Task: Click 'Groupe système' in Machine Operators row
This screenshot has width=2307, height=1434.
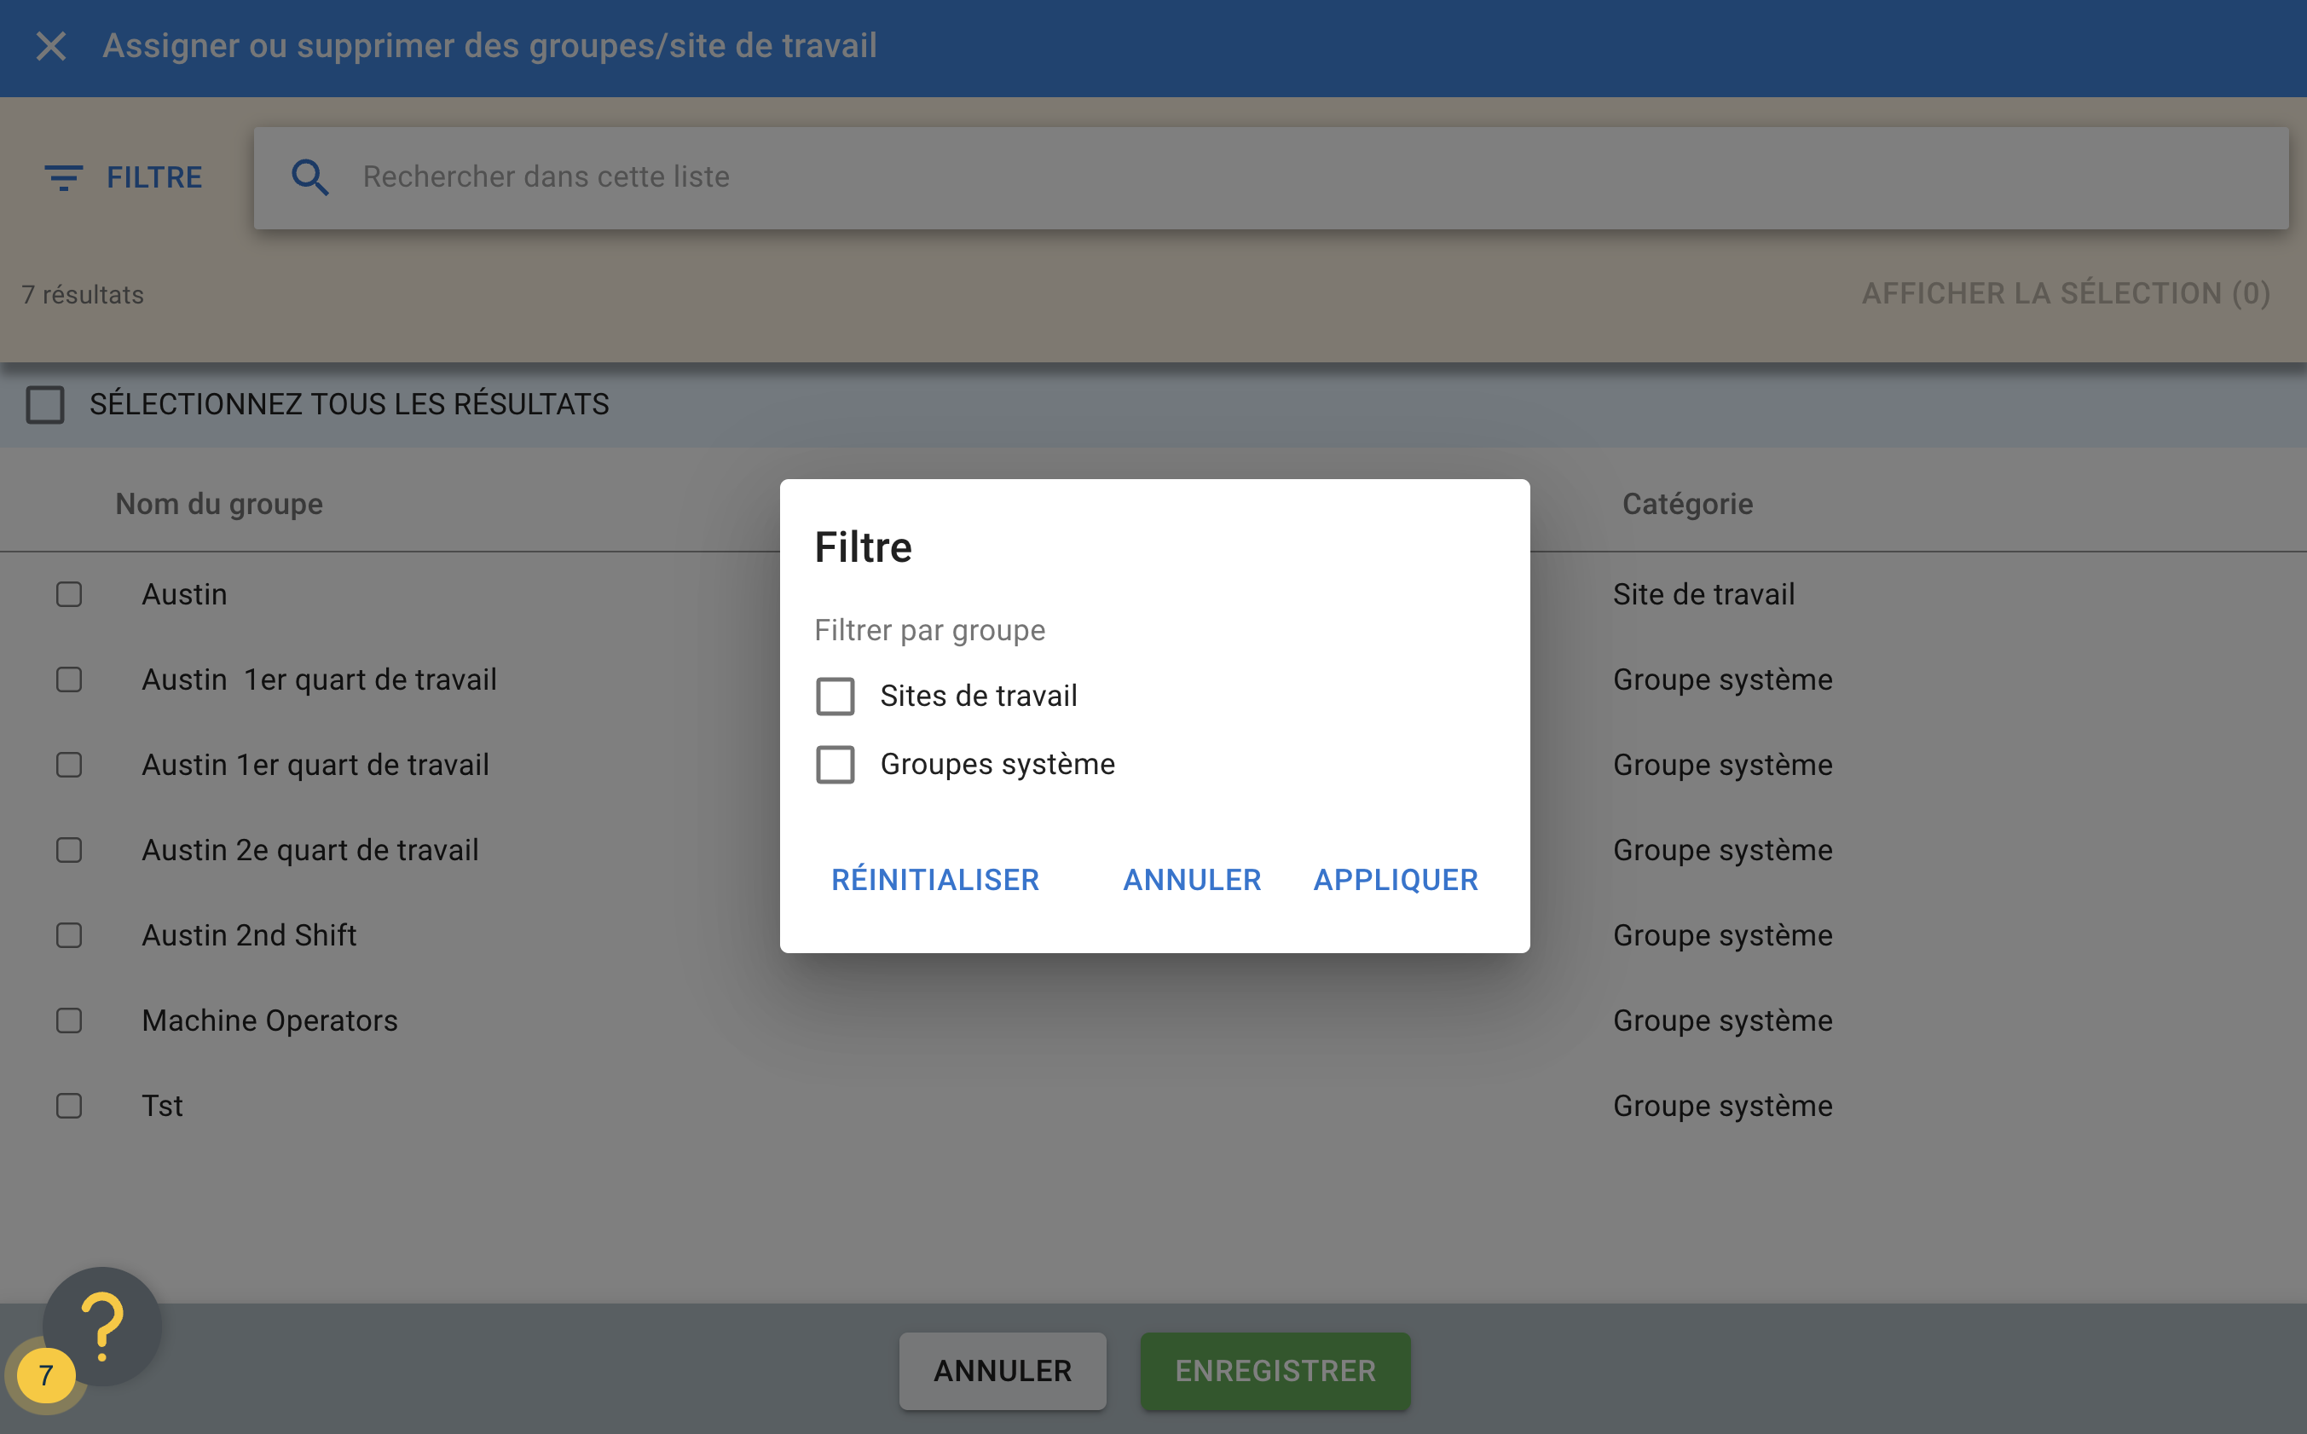Action: pyautogui.click(x=1722, y=1021)
